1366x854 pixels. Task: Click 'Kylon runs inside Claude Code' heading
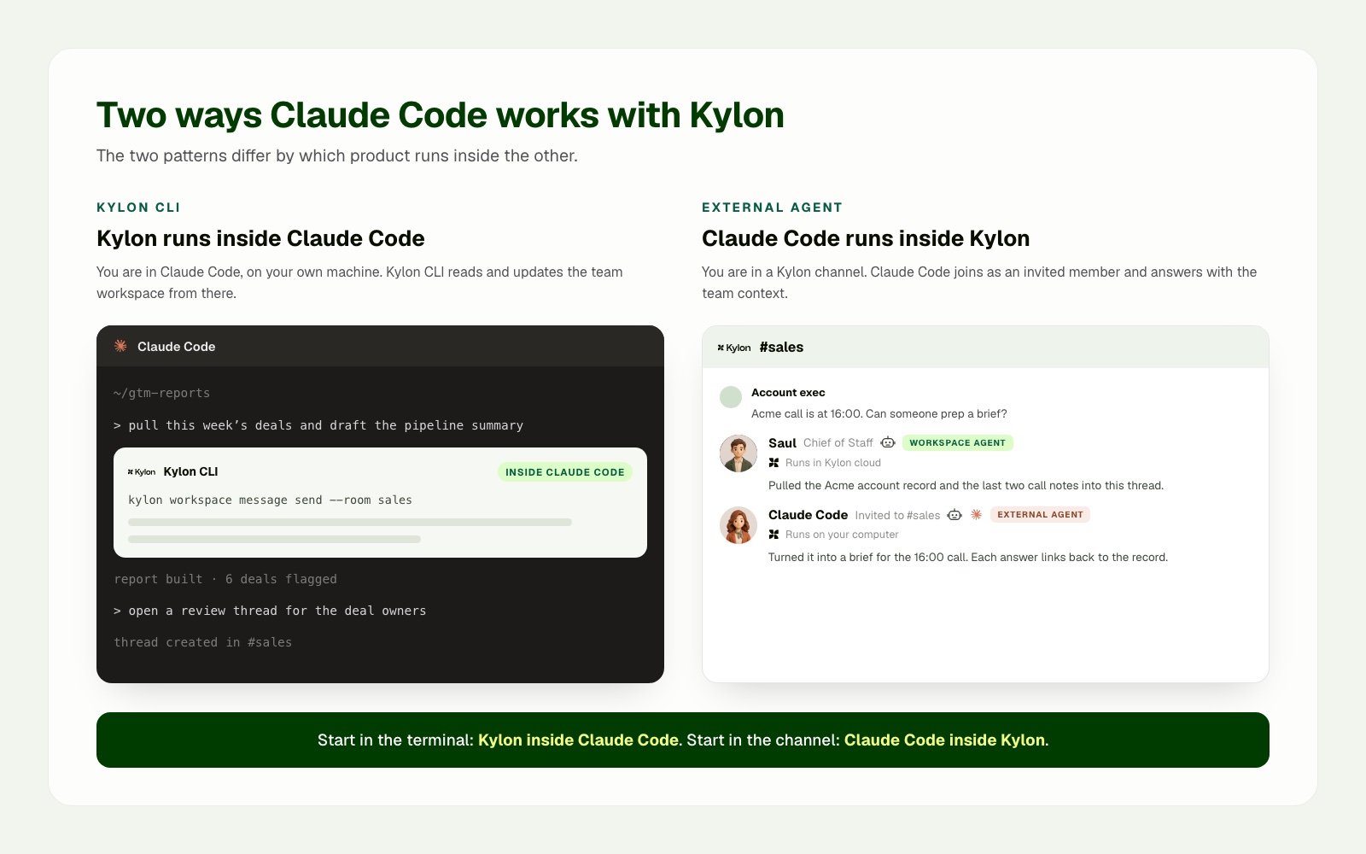coord(260,238)
